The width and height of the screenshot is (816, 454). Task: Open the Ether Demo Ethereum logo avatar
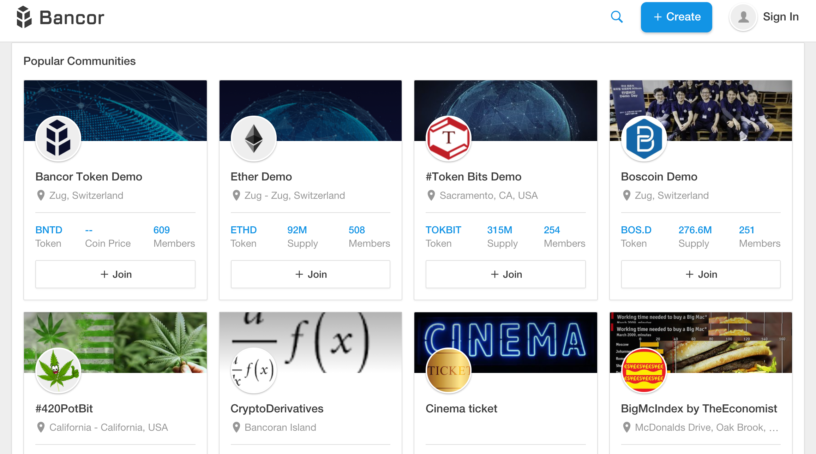pos(253,139)
